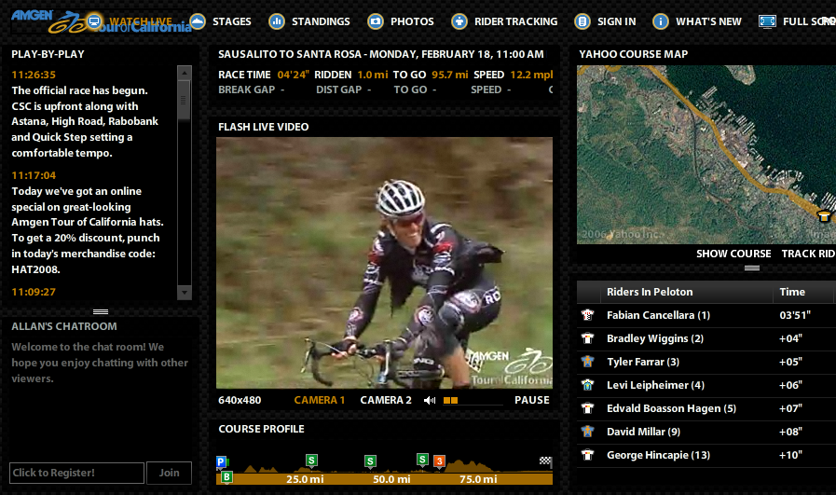Click the 11:17:04 play-by-play timestamp

click(34, 175)
